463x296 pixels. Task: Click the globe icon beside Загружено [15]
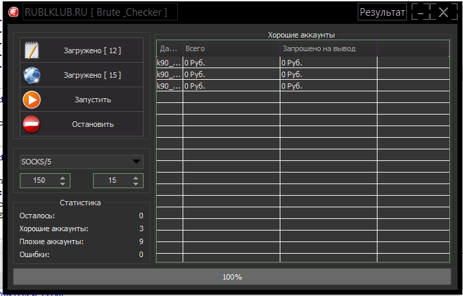(x=31, y=75)
